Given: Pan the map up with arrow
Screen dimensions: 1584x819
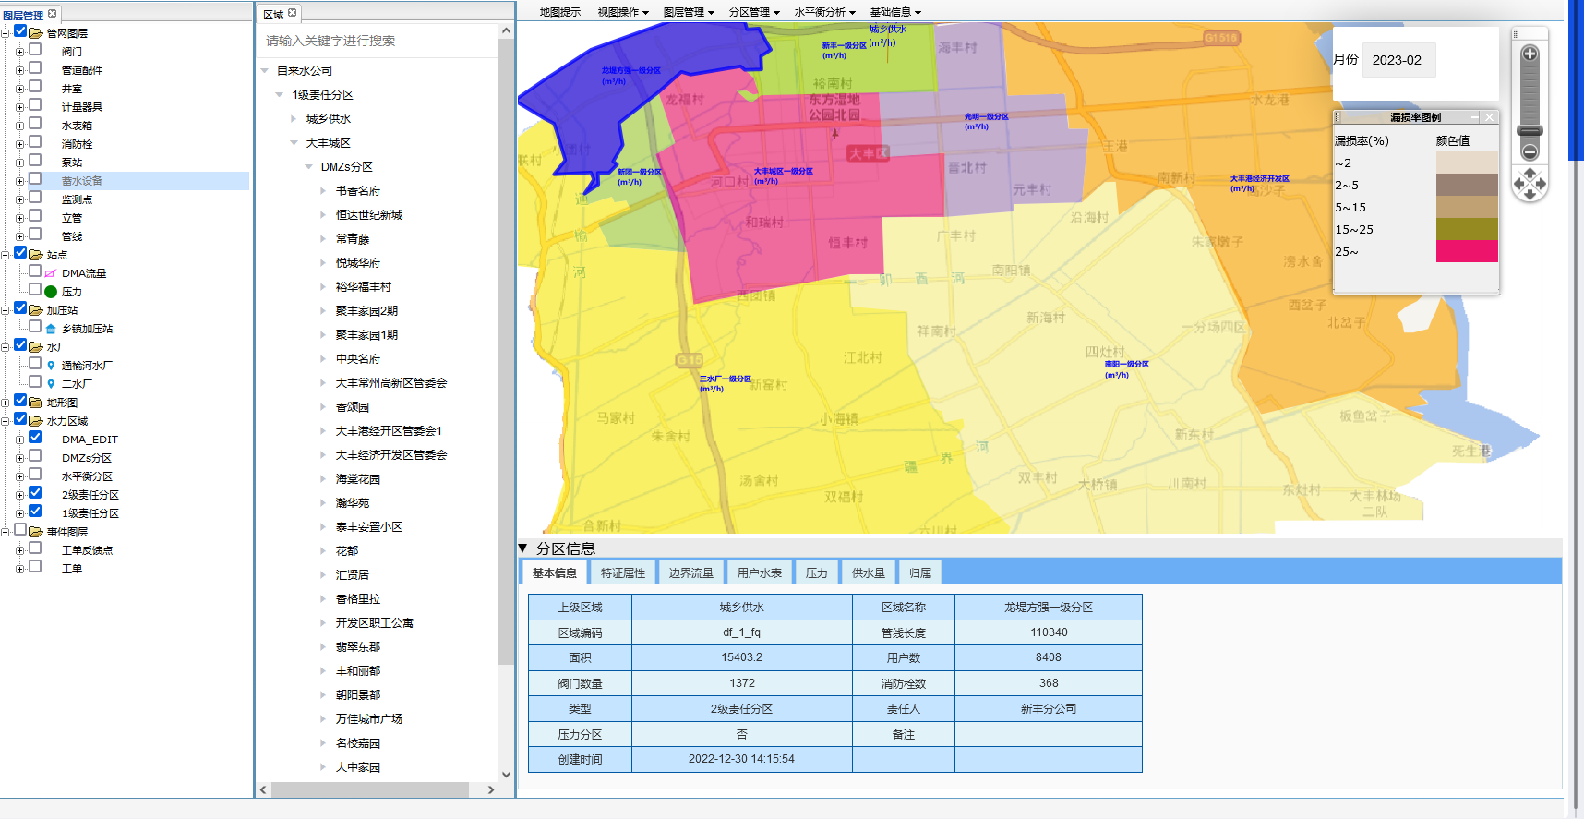Looking at the screenshot, I should coord(1530,173).
